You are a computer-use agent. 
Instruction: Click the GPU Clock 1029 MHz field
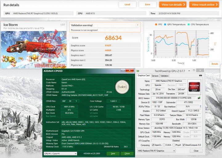pyautogui.click(x=156, y=132)
